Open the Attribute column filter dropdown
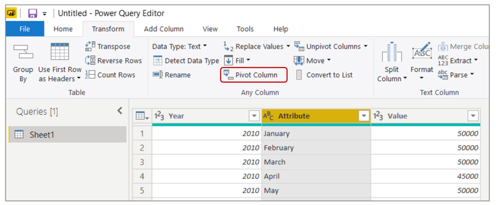Viewport: 496px width, 205px height. tap(364, 116)
